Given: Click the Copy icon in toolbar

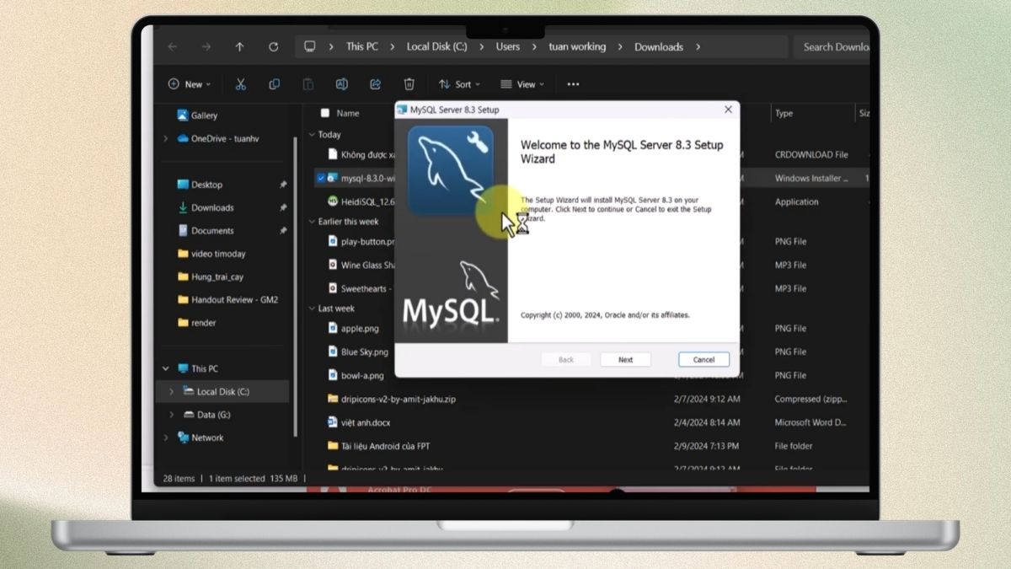Looking at the screenshot, I should point(274,84).
